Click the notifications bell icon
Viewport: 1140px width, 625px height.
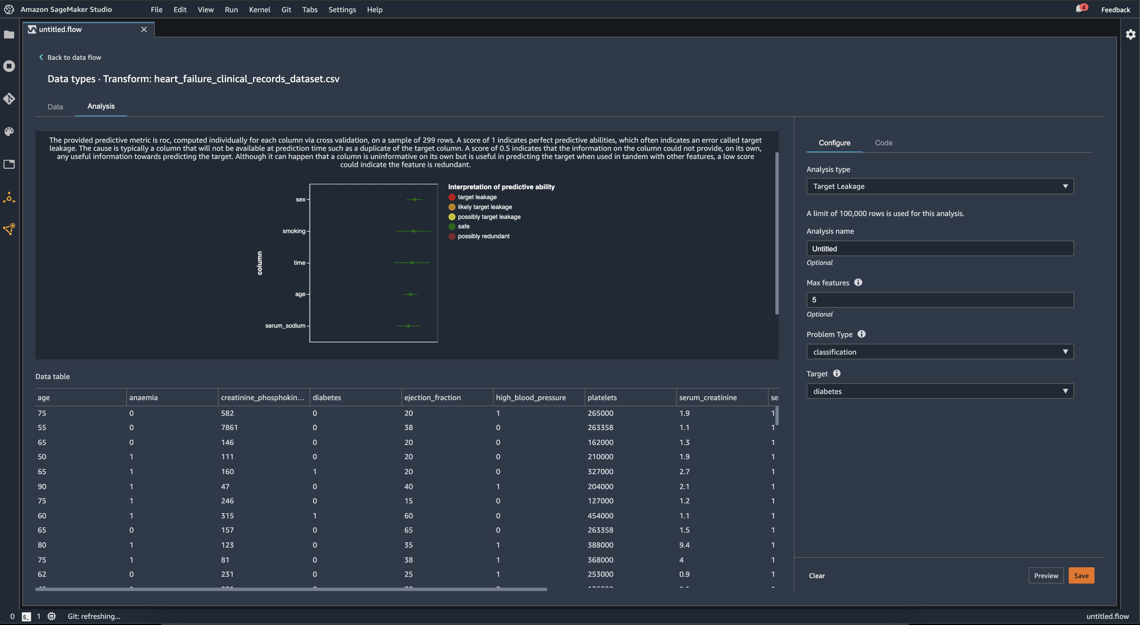pyautogui.click(x=1079, y=8)
